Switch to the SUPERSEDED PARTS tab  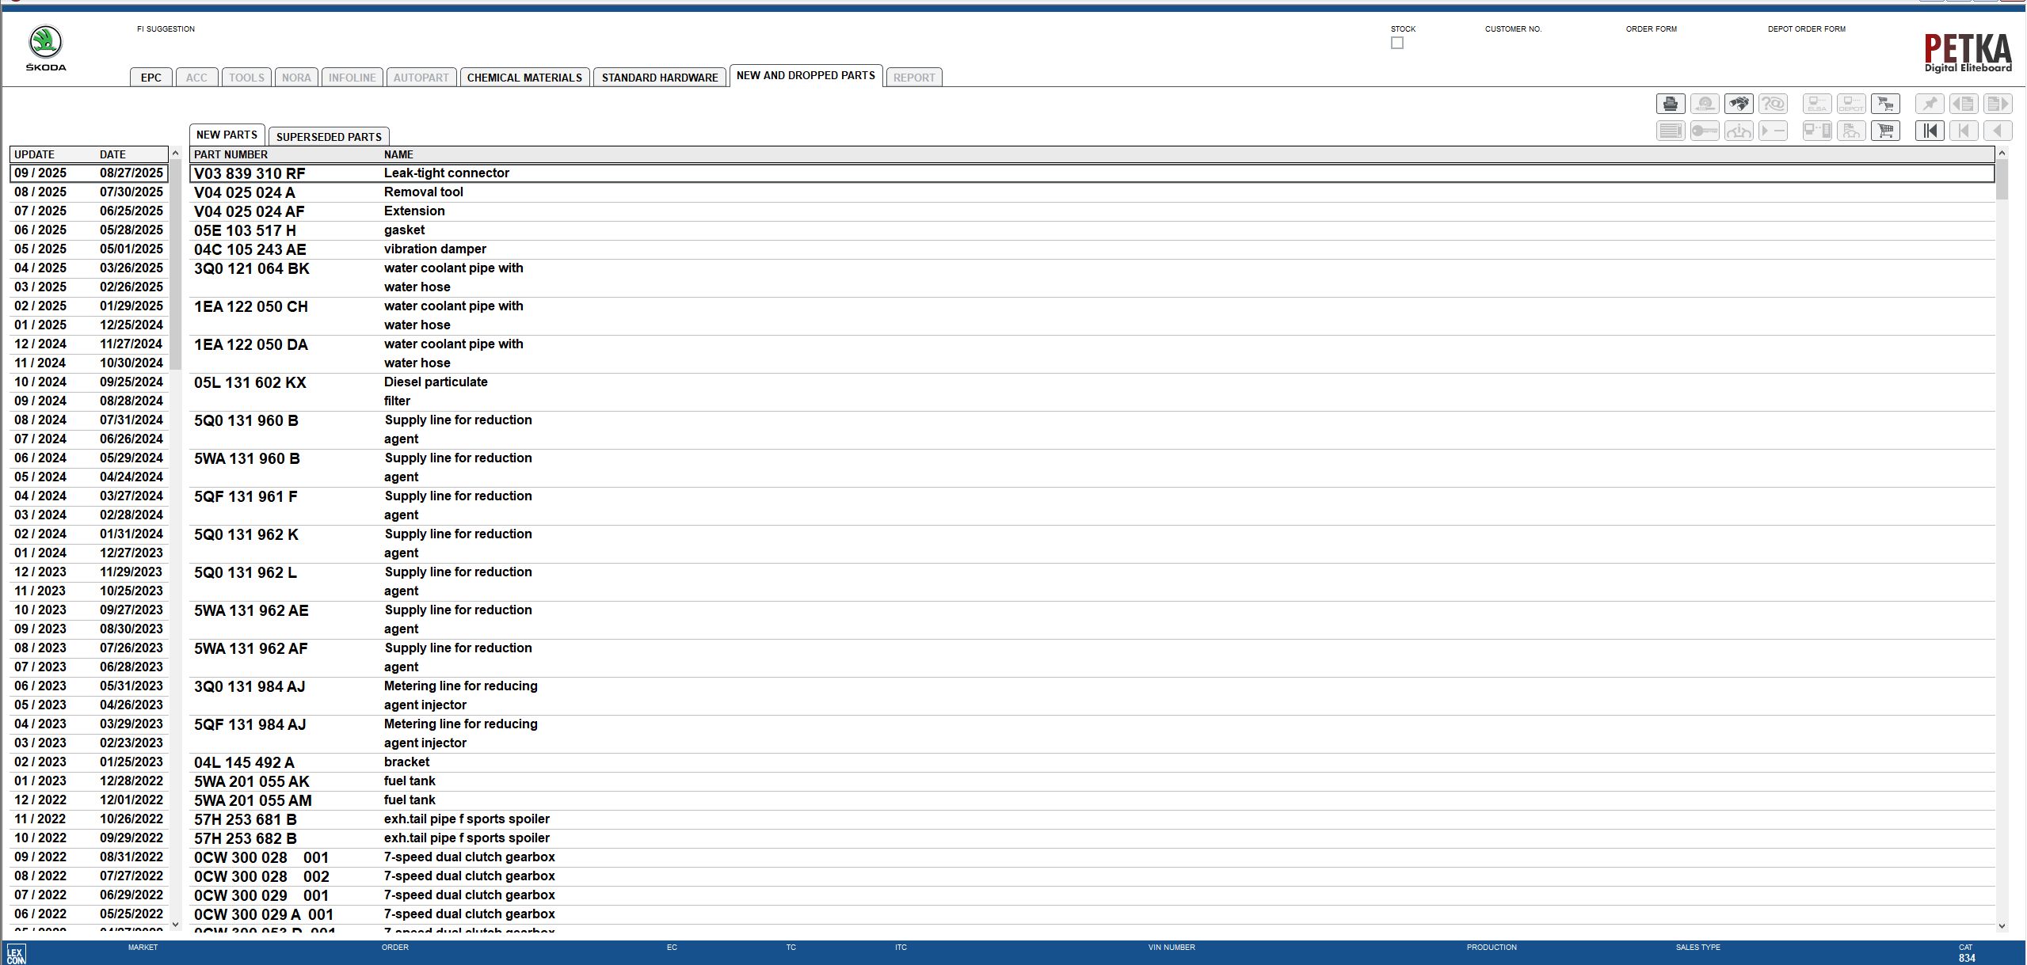[328, 136]
